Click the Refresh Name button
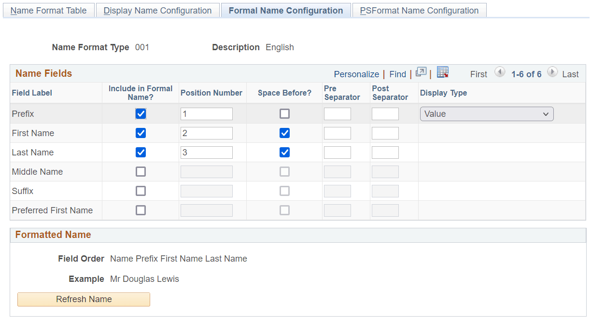 point(83,299)
